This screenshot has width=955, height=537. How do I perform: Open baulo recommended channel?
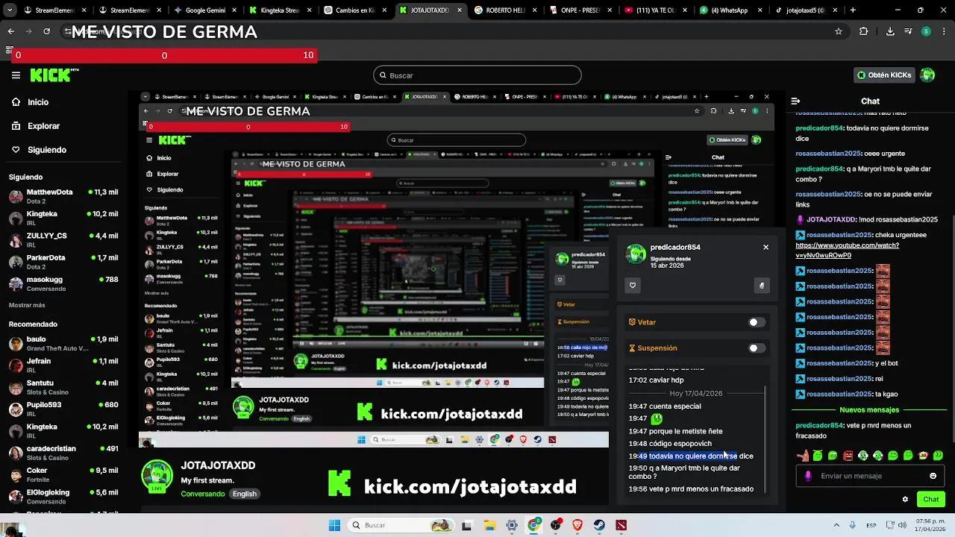[x=63, y=343]
